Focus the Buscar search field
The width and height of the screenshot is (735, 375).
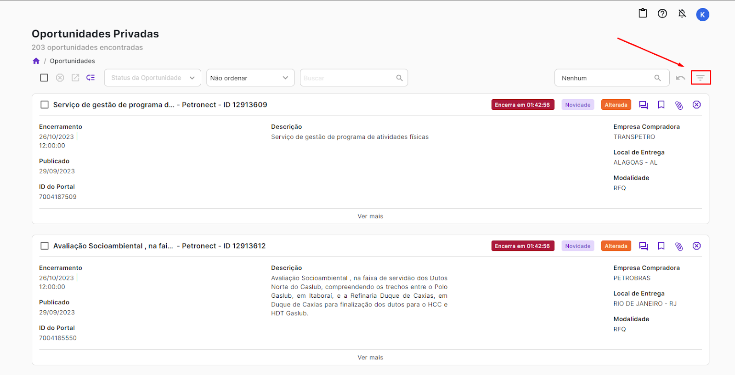(x=348, y=78)
